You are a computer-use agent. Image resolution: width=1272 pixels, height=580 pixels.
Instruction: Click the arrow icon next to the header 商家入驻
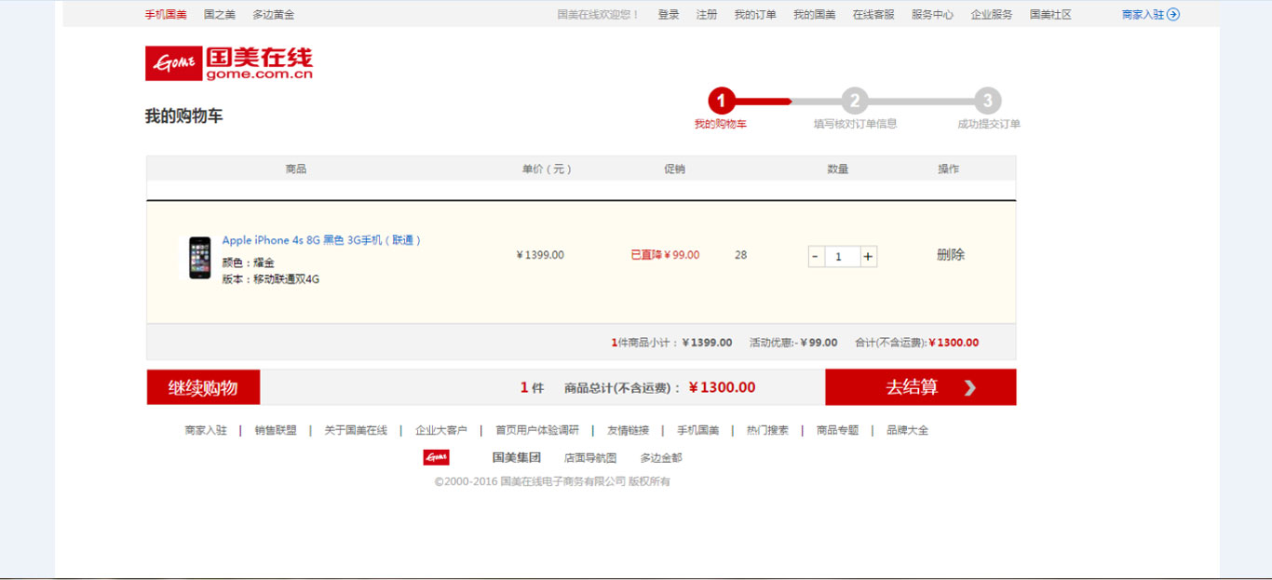point(1173,14)
